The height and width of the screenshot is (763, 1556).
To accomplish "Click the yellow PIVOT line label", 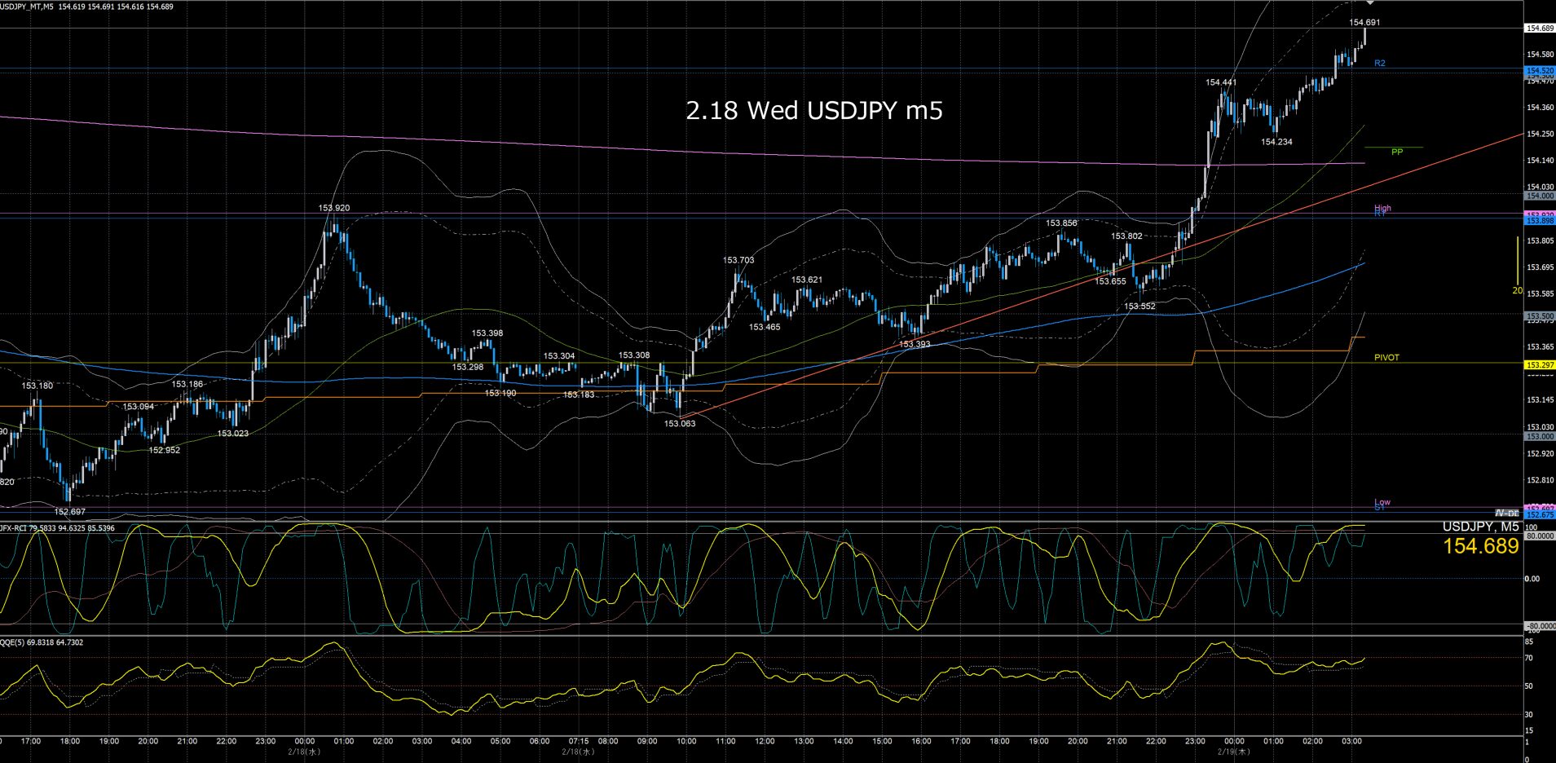I will tap(1386, 358).
